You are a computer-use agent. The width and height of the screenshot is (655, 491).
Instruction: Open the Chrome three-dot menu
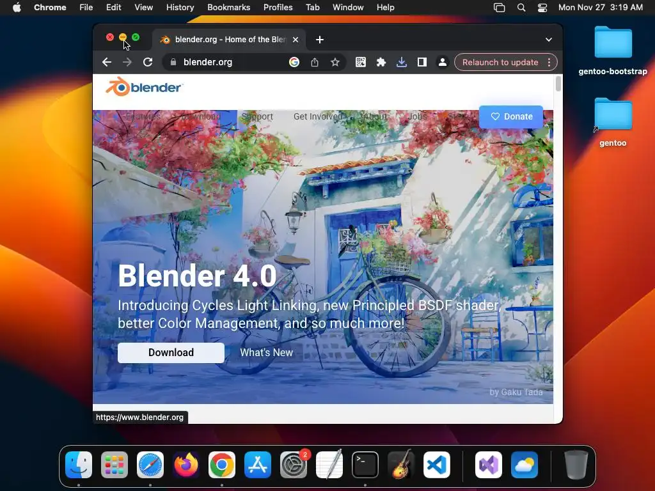(x=549, y=62)
